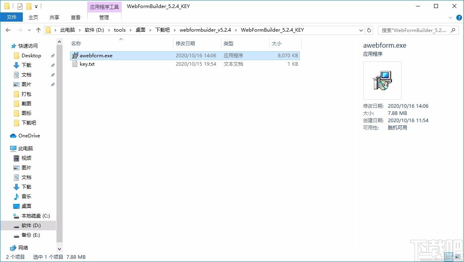Open the 管理 ribbon tab

click(x=104, y=18)
